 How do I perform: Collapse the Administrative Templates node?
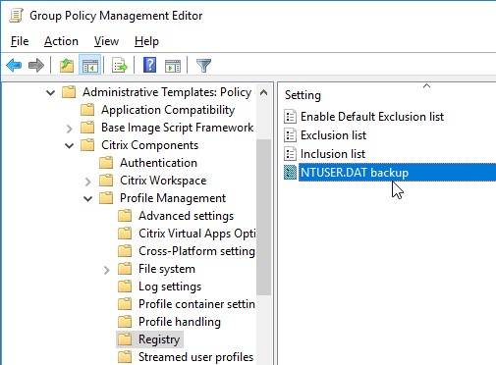(x=50, y=93)
